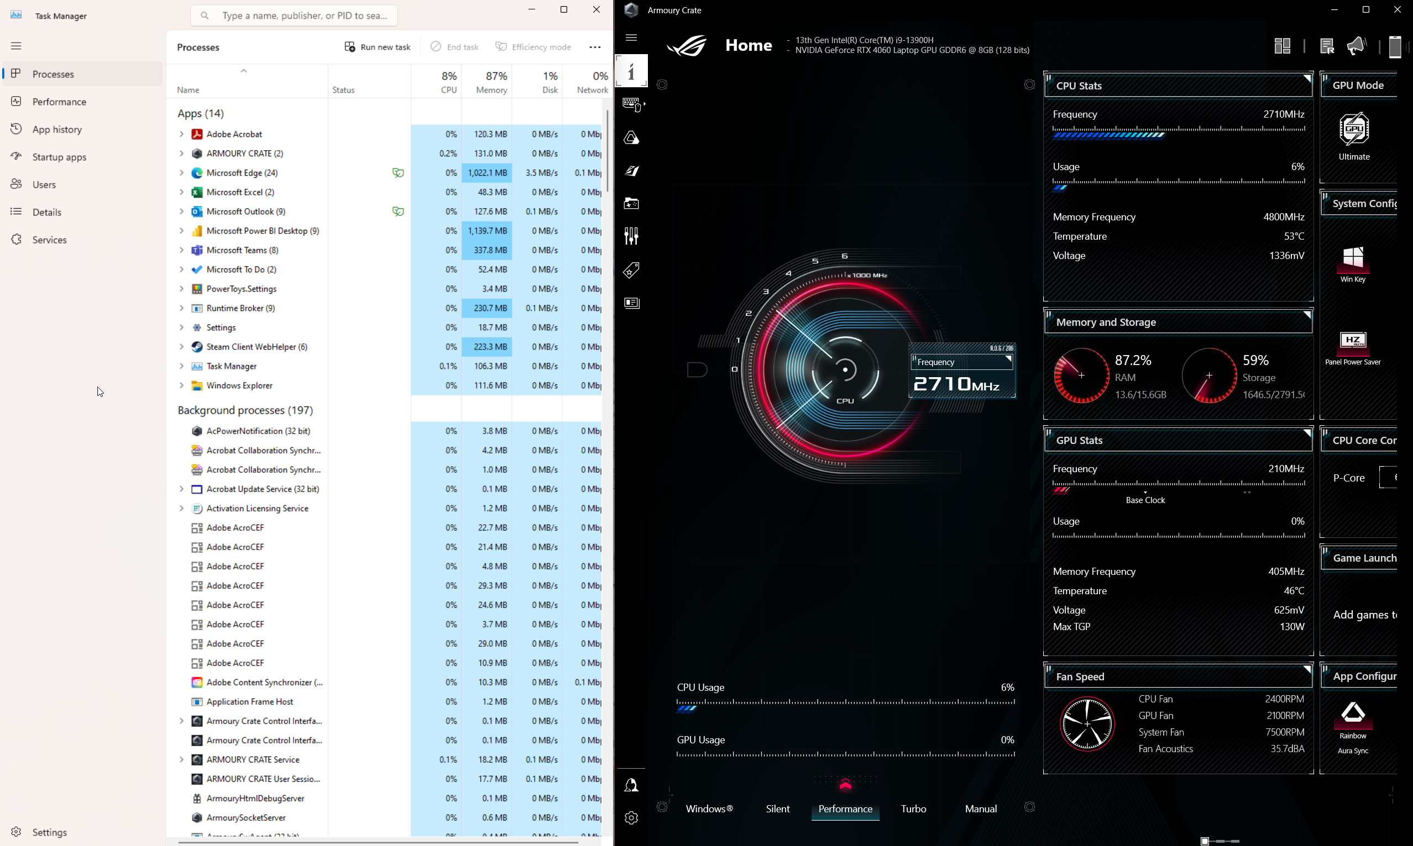Image resolution: width=1413 pixels, height=846 pixels.
Task: Expand the Adobe Acrobat app entry
Action: (181, 134)
